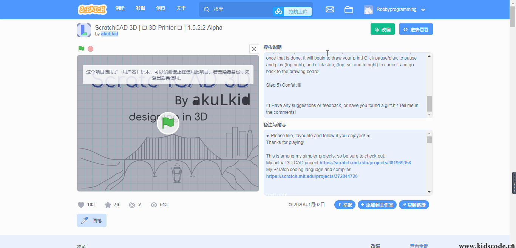Open messages envelope icon
Image resolution: width=516 pixels, height=248 pixels.
click(330, 9)
